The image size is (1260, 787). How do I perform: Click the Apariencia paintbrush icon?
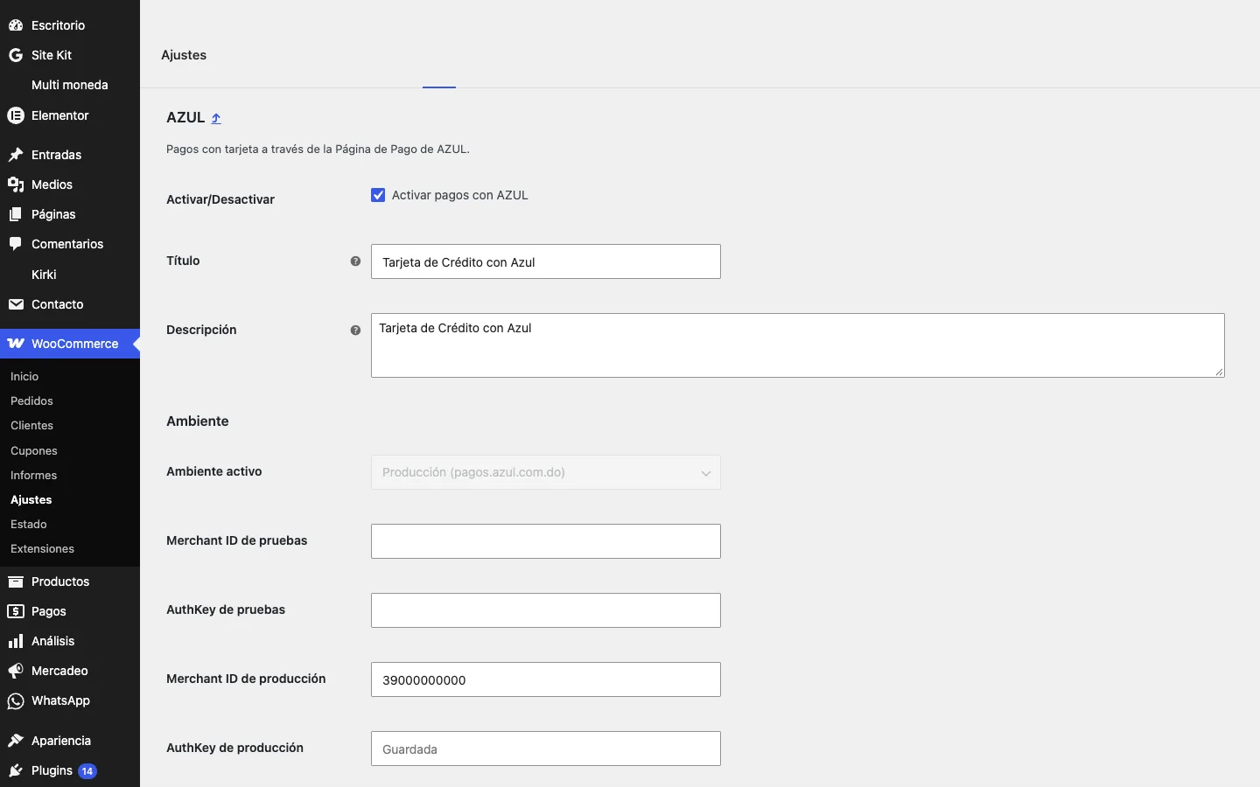point(16,741)
